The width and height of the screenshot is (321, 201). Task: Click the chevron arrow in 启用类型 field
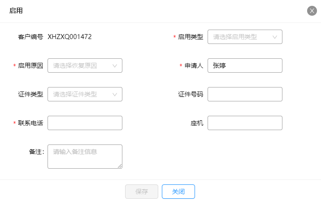click(x=275, y=37)
